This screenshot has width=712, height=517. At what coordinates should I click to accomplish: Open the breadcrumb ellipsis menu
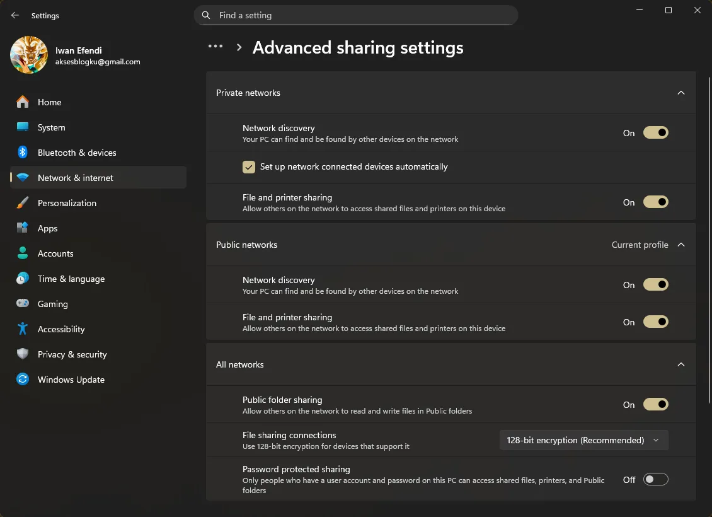pos(215,46)
